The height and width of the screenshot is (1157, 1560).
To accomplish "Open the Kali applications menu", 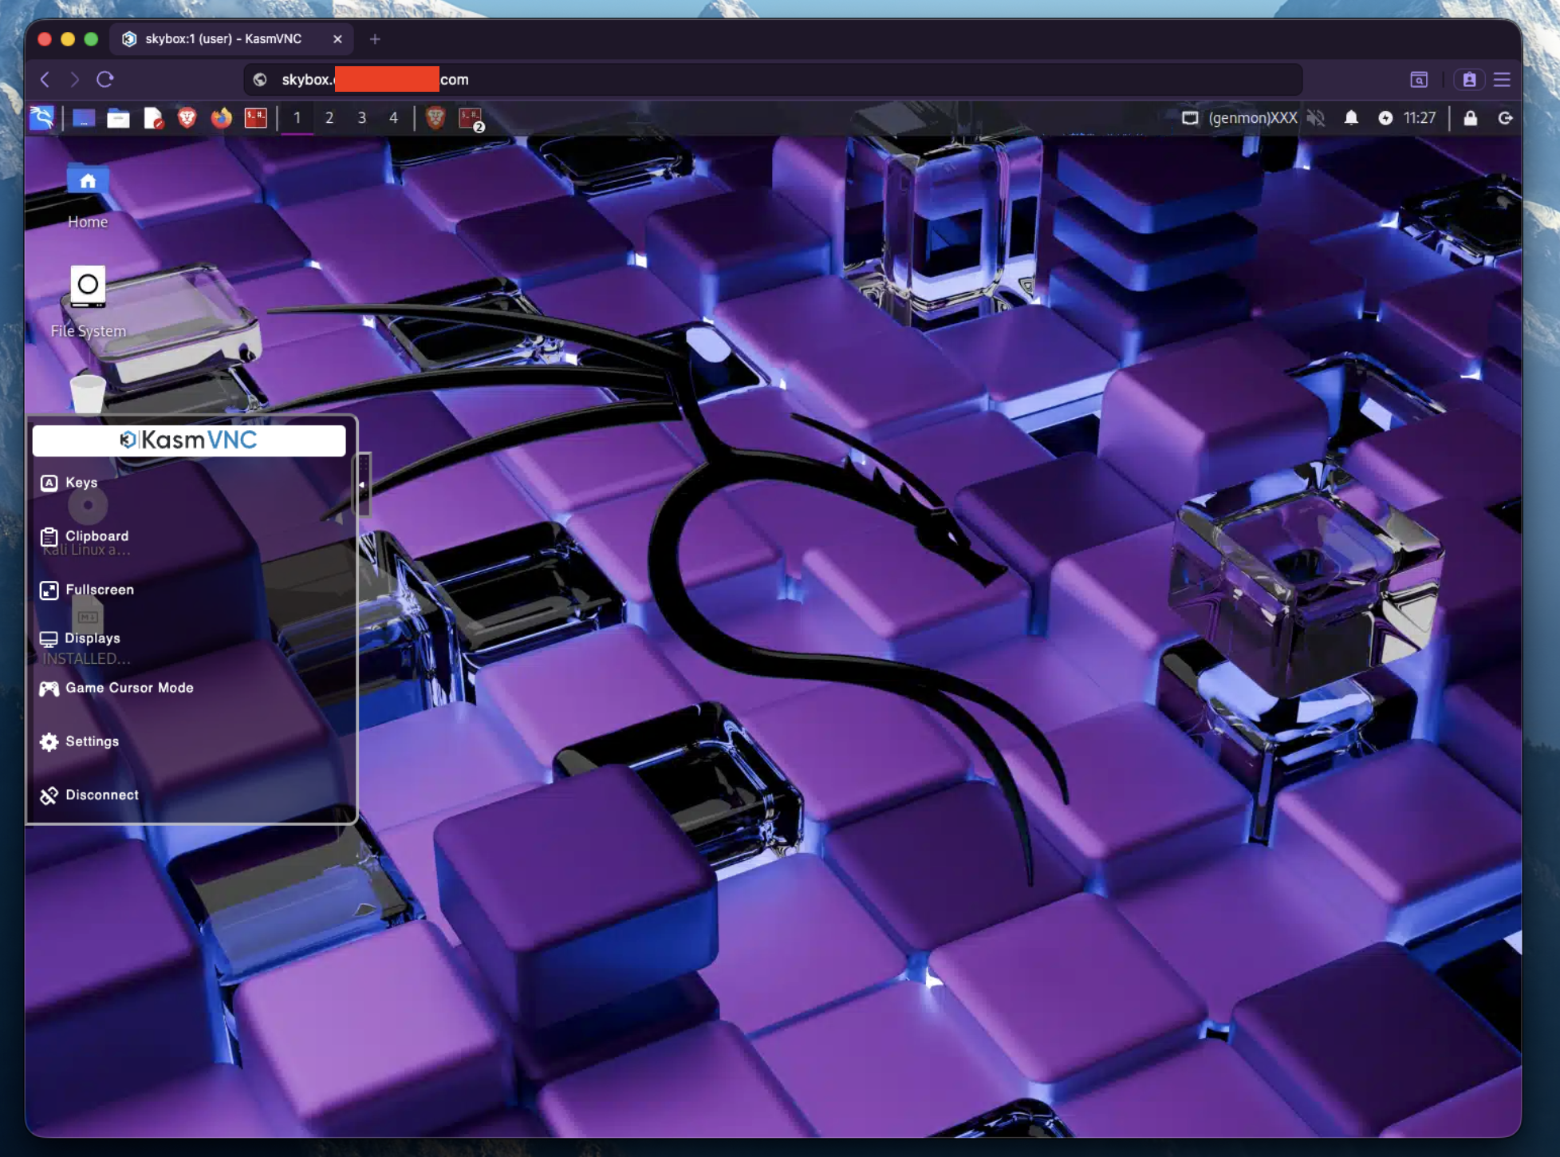I will (x=41, y=118).
